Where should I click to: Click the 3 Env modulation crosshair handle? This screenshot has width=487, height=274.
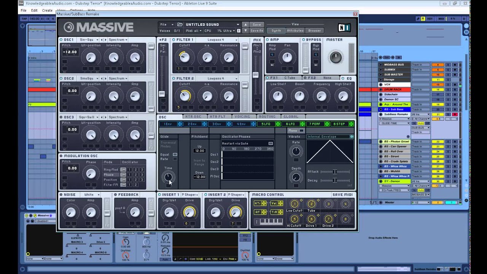[x=229, y=124]
